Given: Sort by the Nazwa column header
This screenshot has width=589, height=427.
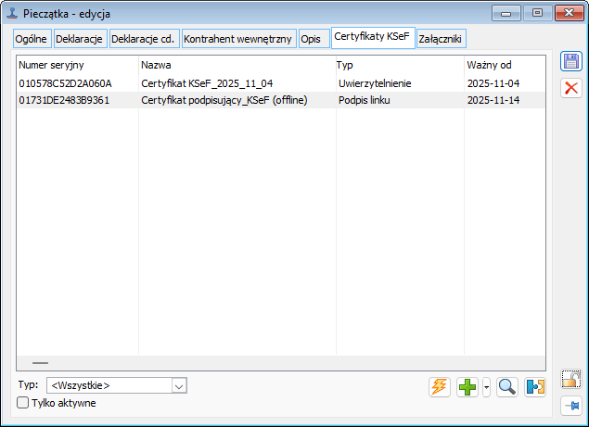Looking at the screenshot, I should (x=237, y=65).
